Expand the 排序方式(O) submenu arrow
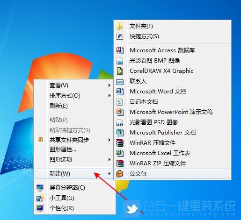241x220 pixels. tap(110, 96)
